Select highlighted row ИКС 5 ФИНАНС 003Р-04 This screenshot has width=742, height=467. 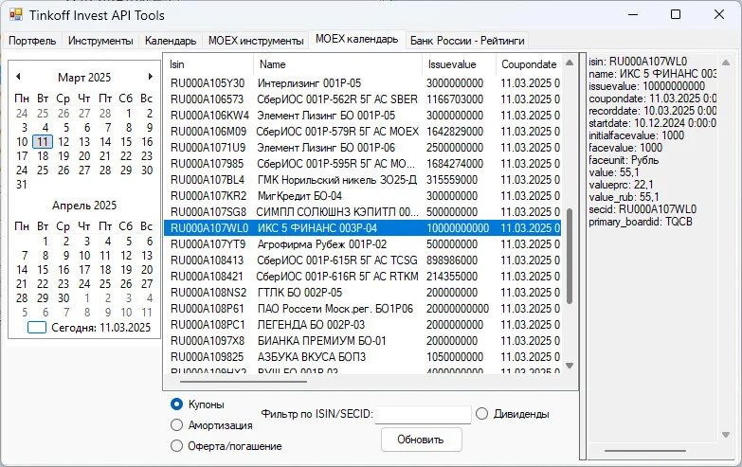[363, 228]
